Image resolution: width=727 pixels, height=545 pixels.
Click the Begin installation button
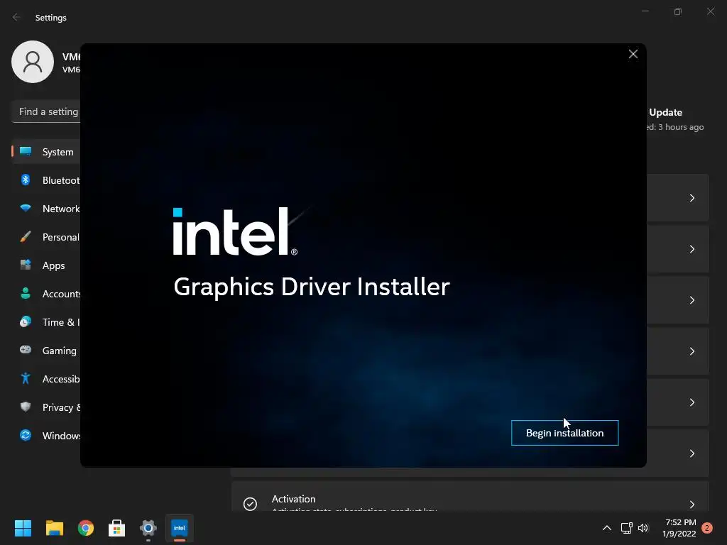tap(564, 433)
